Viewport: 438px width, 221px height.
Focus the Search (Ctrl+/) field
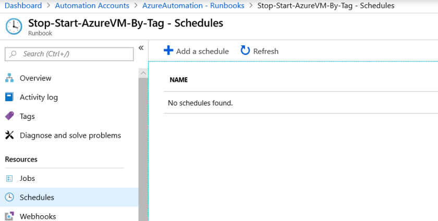click(69, 54)
